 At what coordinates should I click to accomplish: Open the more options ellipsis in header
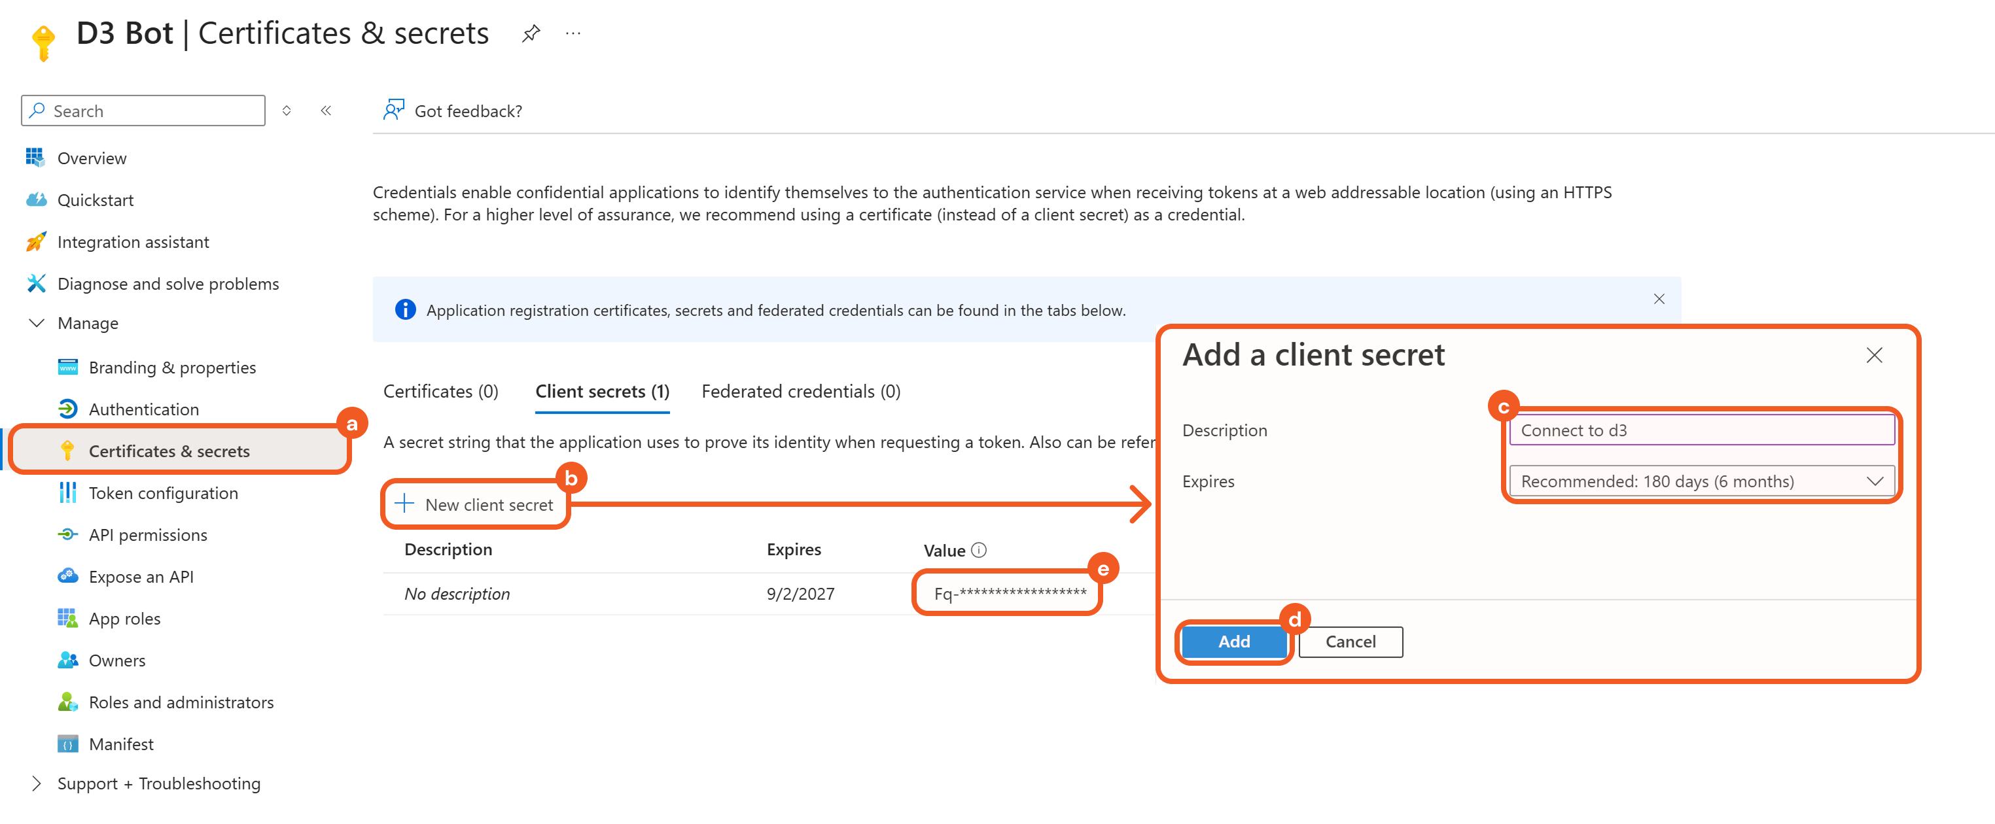[573, 34]
